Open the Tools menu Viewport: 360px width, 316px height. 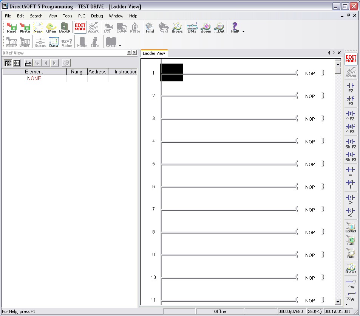click(x=68, y=16)
